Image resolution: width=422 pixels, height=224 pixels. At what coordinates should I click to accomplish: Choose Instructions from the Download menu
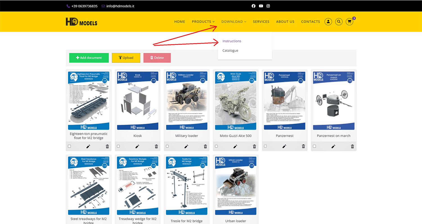[x=232, y=41]
